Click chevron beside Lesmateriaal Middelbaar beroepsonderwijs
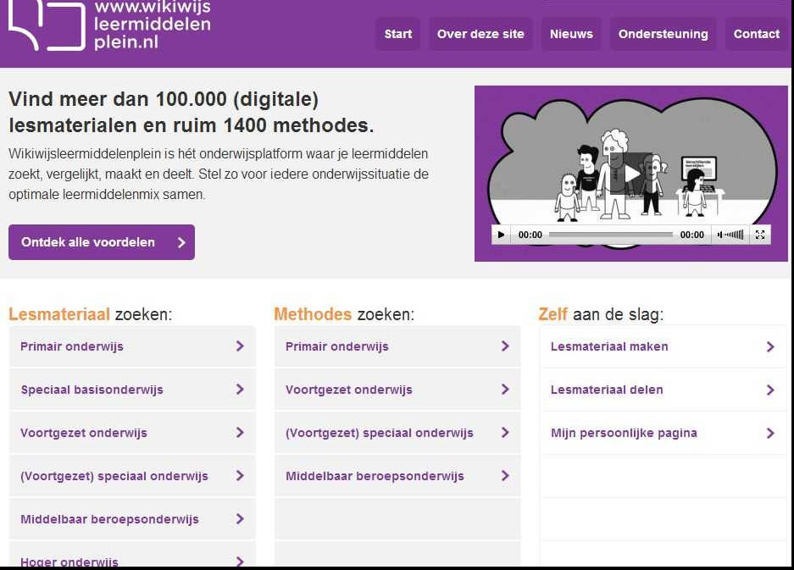 (240, 519)
